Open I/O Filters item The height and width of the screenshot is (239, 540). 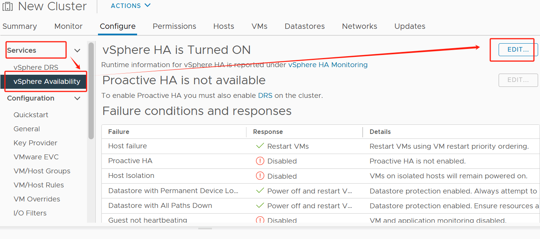coord(30,213)
